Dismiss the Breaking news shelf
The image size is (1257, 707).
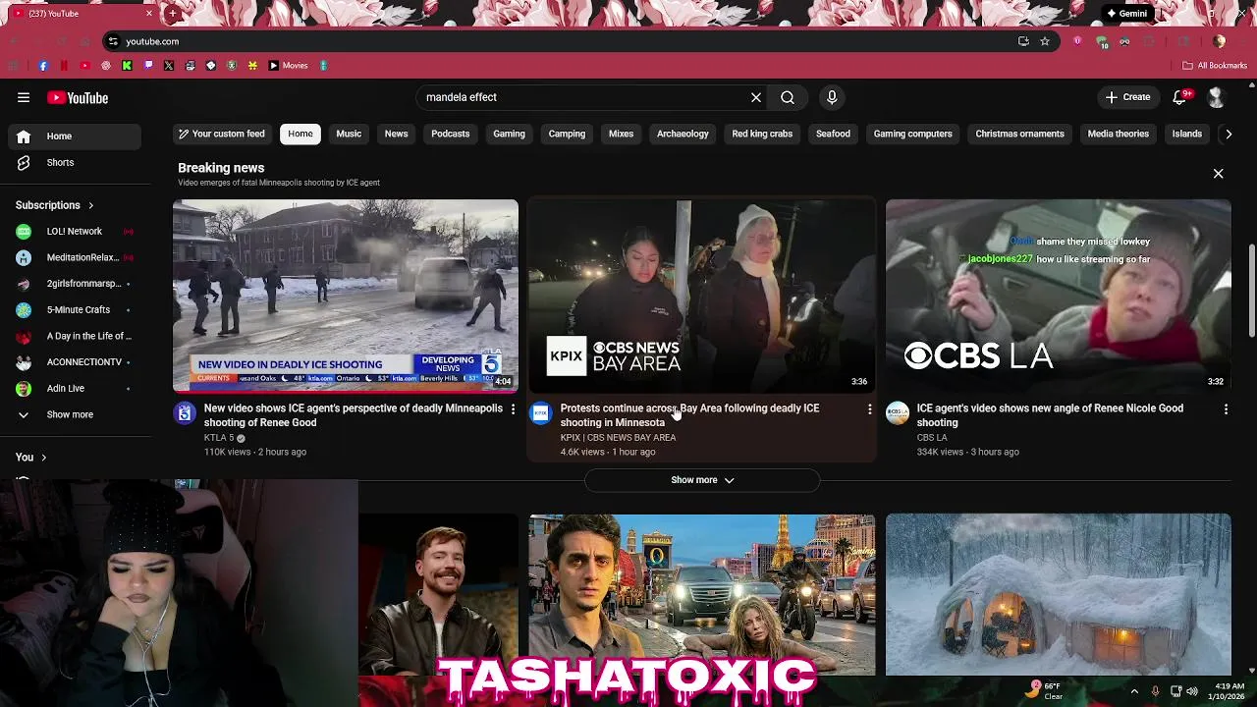pos(1218,174)
